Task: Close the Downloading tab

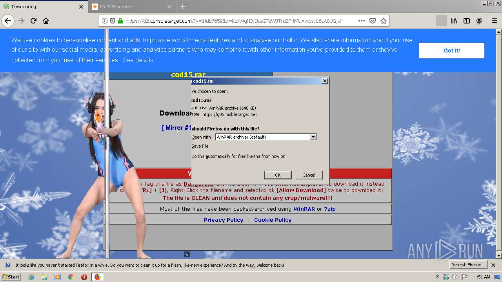Action: point(81,7)
